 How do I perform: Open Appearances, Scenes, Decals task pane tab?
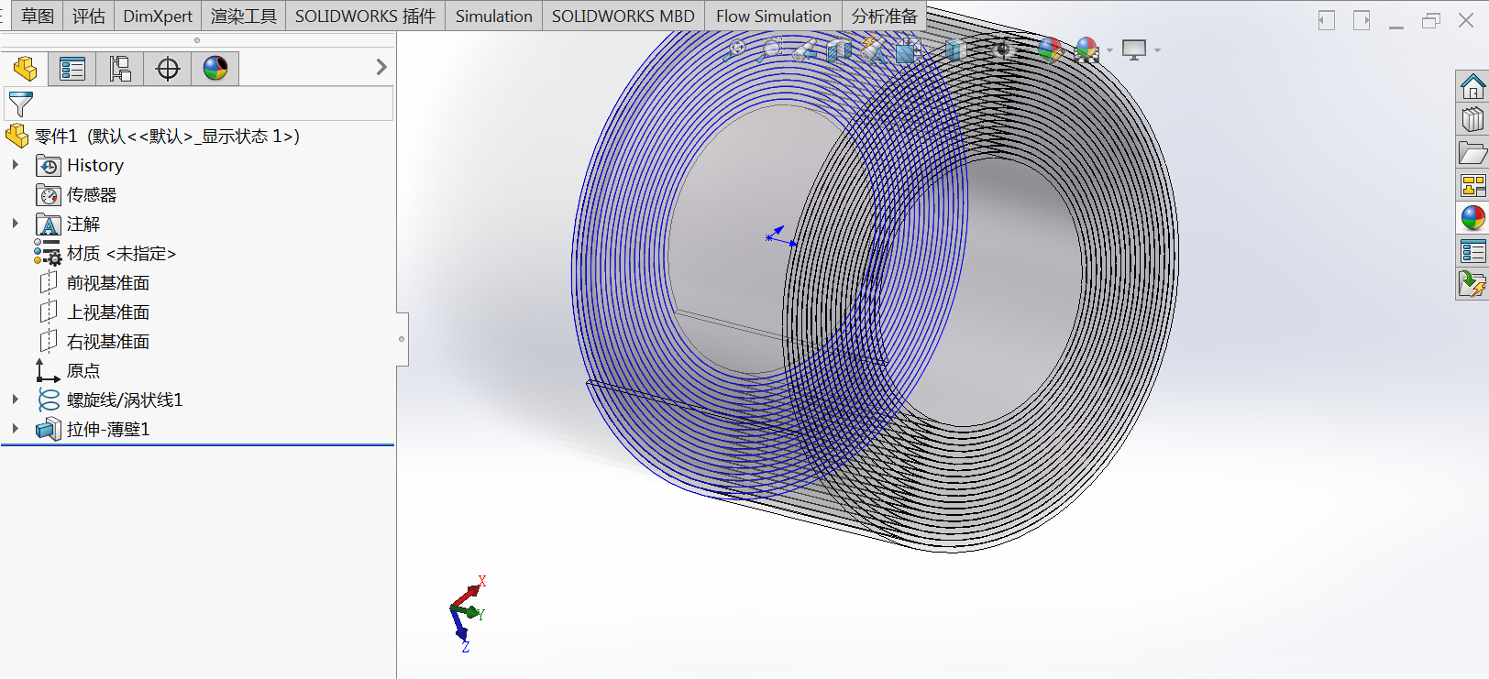click(1472, 218)
